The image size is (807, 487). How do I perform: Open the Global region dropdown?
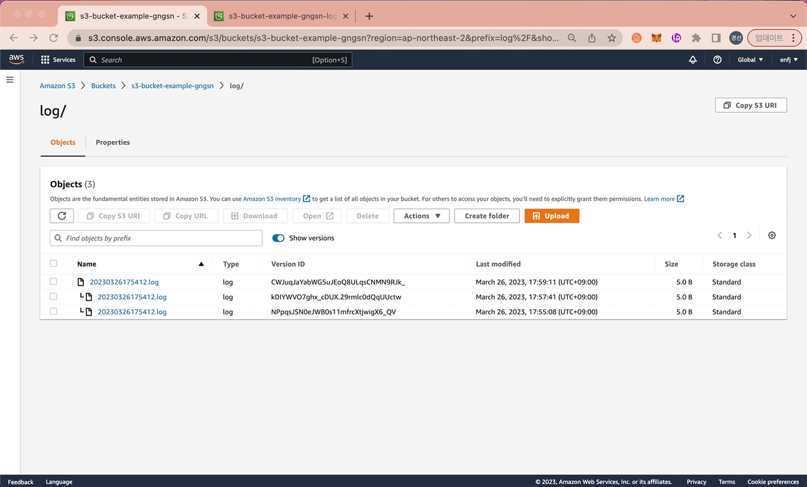point(750,60)
